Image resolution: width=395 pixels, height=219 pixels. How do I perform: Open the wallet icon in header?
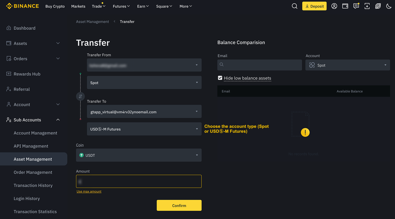point(345,6)
